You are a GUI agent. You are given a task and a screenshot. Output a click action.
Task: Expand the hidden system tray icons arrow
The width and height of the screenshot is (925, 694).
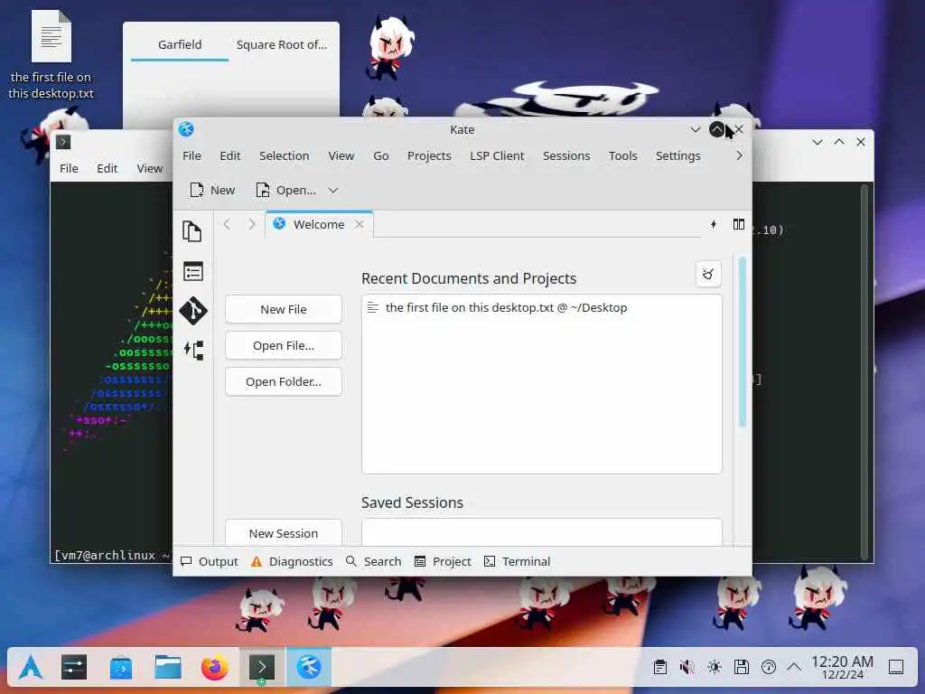pyautogui.click(x=794, y=668)
